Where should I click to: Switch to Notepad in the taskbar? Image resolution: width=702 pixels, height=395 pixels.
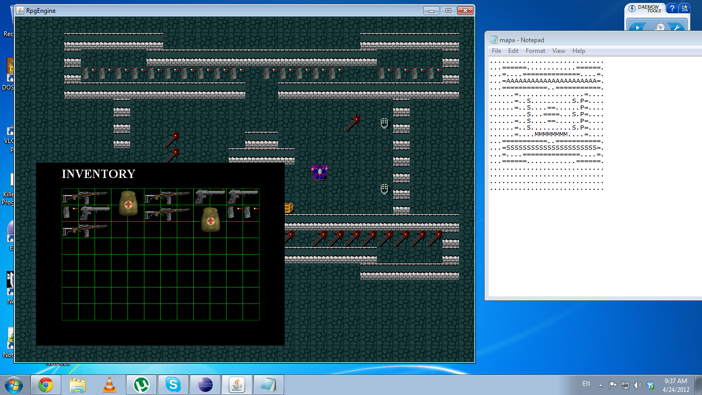click(269, 385)
